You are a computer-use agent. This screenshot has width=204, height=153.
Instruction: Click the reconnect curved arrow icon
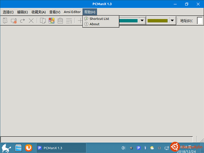(x=22, y=21)
